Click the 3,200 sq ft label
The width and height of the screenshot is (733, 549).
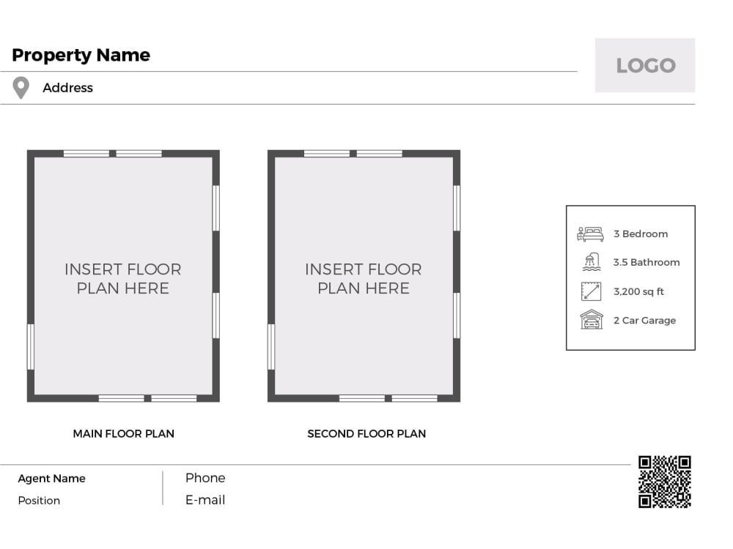638,292
